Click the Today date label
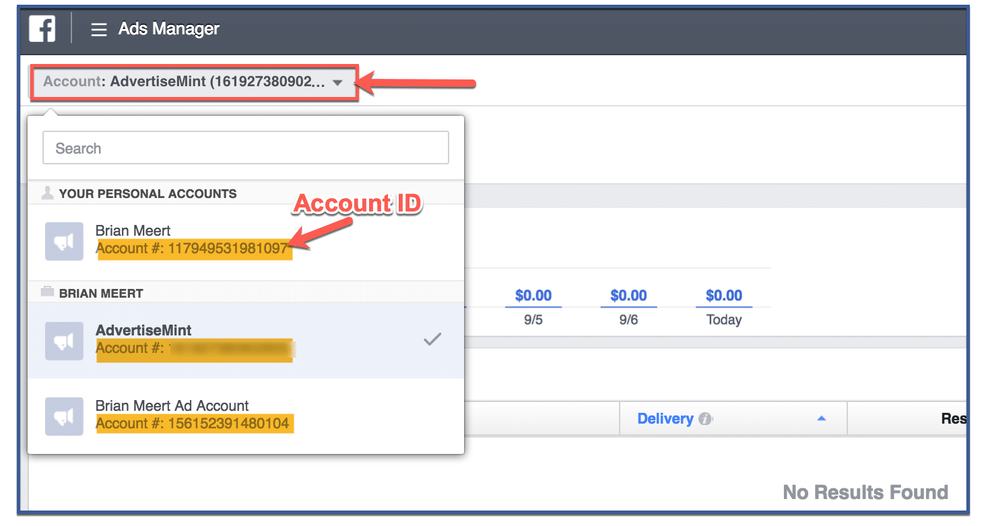Image resolution: width=984 pixels, height=526 pixels. coord(724,320)
